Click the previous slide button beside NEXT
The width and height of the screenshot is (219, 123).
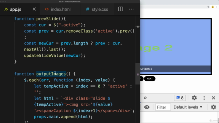pyautogui.click(x=142, y=79)
